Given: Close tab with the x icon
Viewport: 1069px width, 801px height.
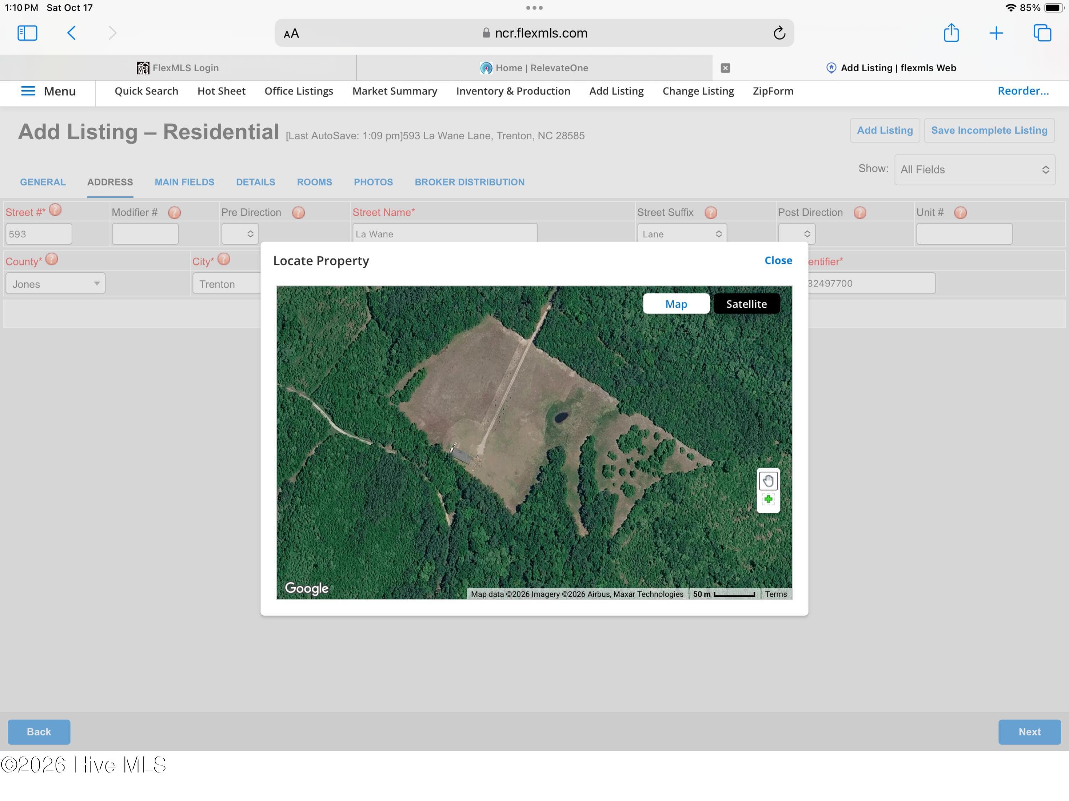Looking at the screenshot, I should pos(725,68).
